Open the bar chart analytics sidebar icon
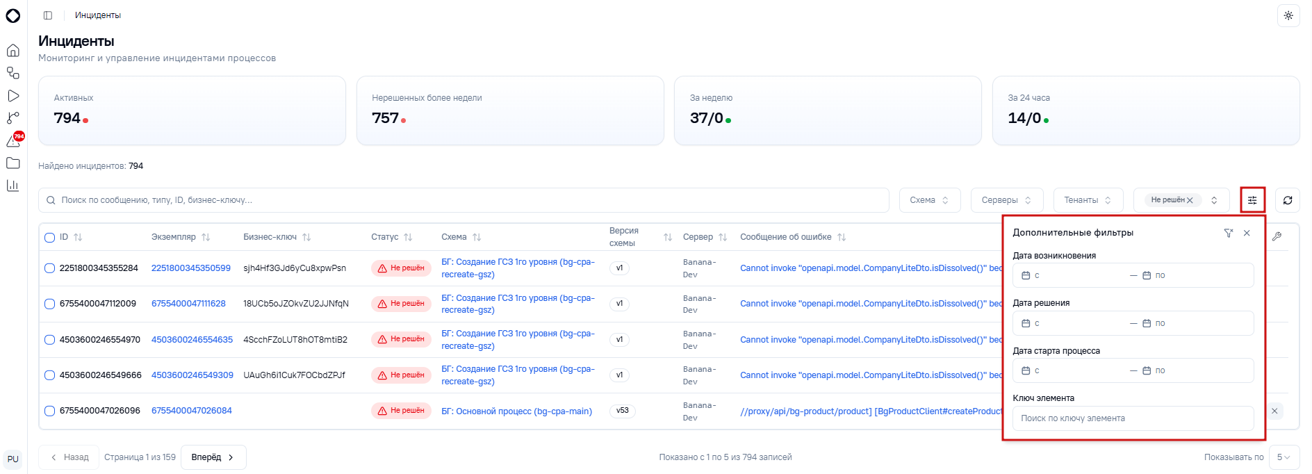The height and width of the screenshot is (474, 1312). (13, 185)
